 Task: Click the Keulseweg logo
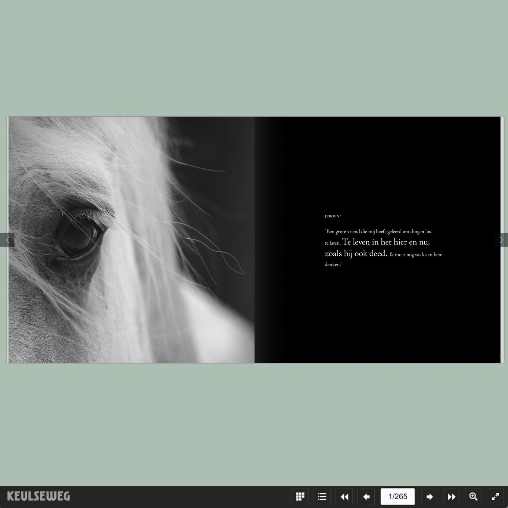coord(38,496)
